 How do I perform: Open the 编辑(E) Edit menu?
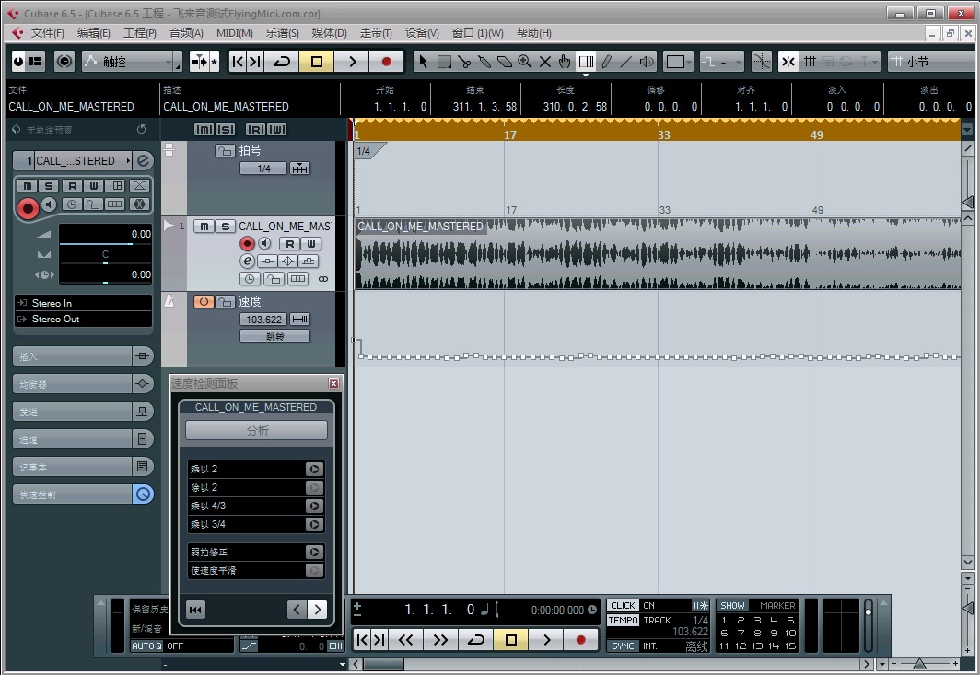pos(94,32)
